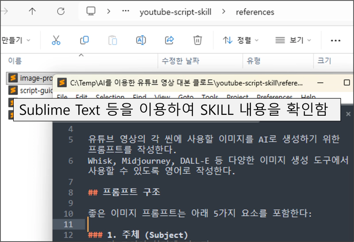Sort by 이름 column header
The width and height of the screenshot is (354, 242).
click(x=15, y=61)
